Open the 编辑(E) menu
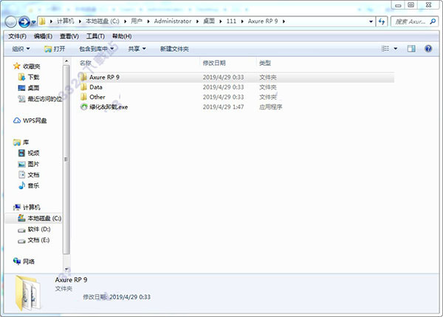The height and width of the screenshot is (317, 443). (43, 36)
